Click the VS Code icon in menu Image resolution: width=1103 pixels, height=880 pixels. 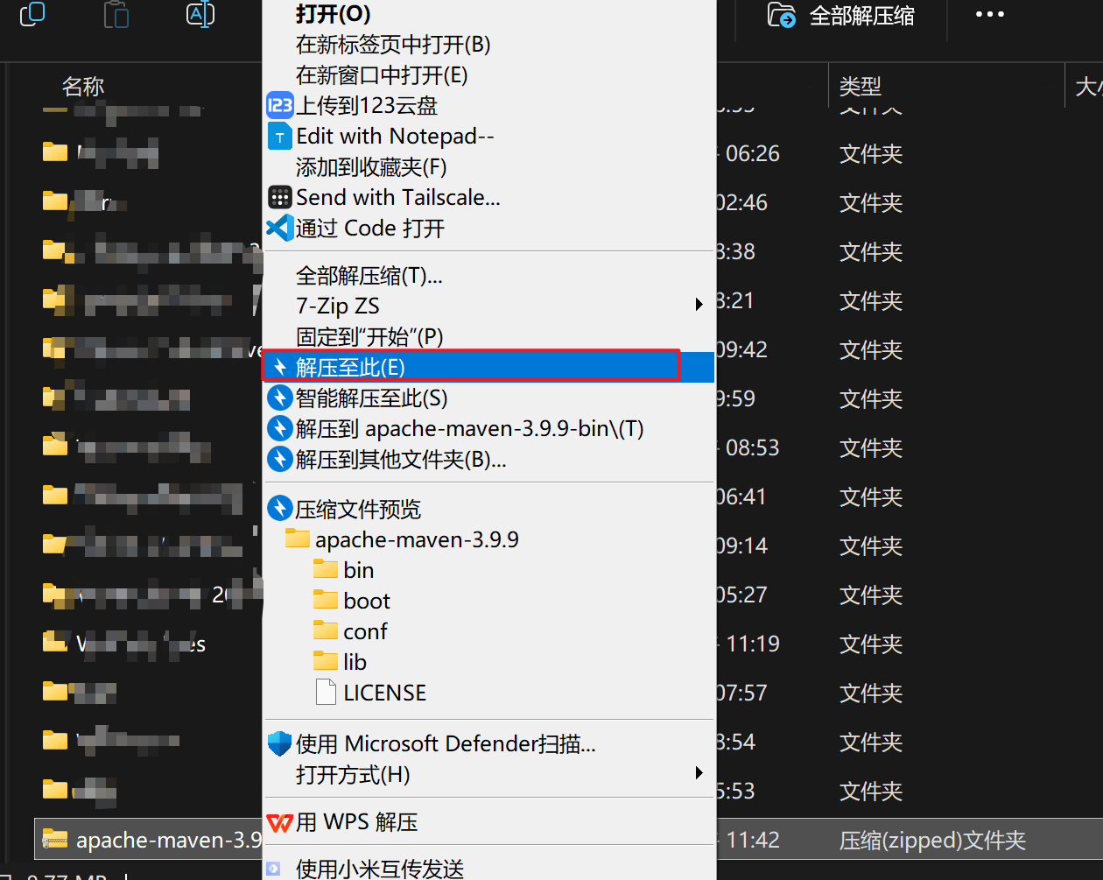point(279,229)
